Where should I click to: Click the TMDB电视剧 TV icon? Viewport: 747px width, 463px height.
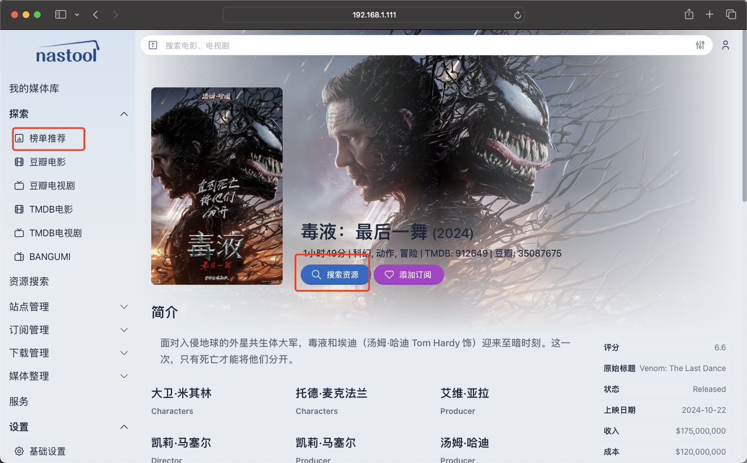(x=19, y=233)
